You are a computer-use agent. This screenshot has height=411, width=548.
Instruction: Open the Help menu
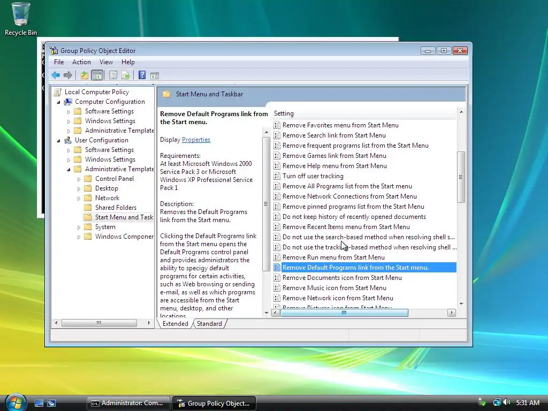[128, 62]
